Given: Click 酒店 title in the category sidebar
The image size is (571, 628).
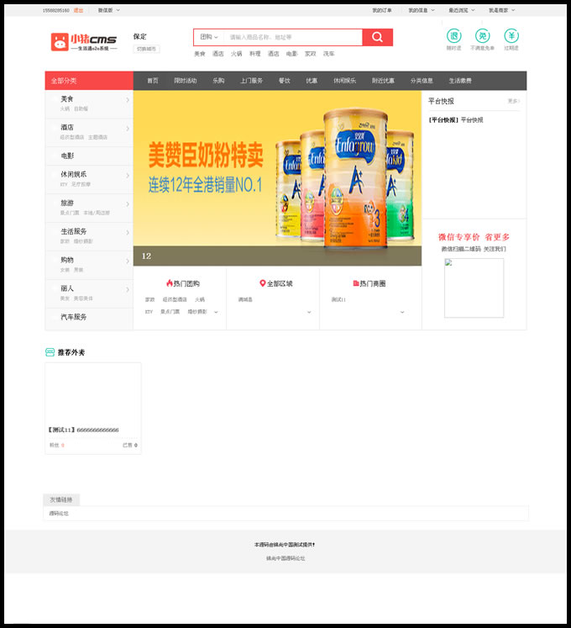Looking at the screenshot, I should tap(67, 127).
